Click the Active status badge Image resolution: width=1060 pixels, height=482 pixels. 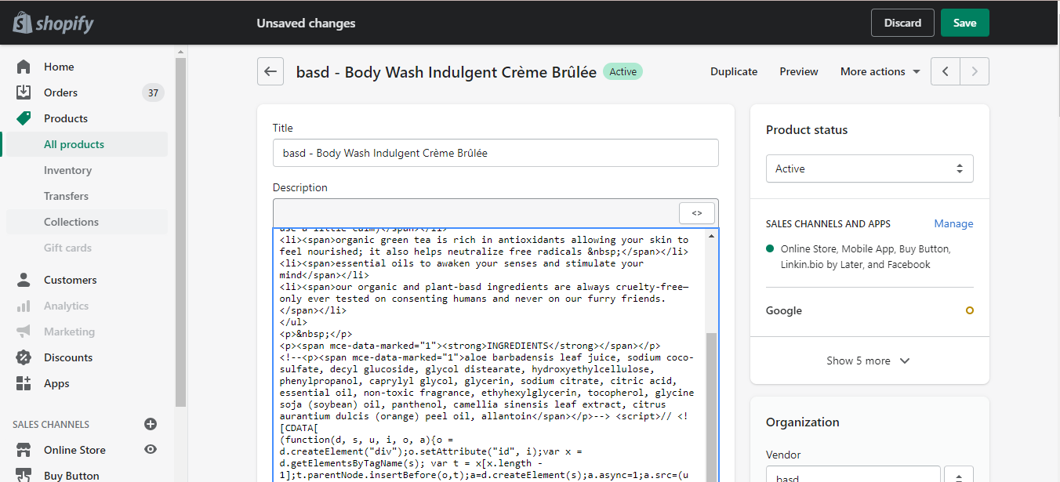click(x=623, y=71)
